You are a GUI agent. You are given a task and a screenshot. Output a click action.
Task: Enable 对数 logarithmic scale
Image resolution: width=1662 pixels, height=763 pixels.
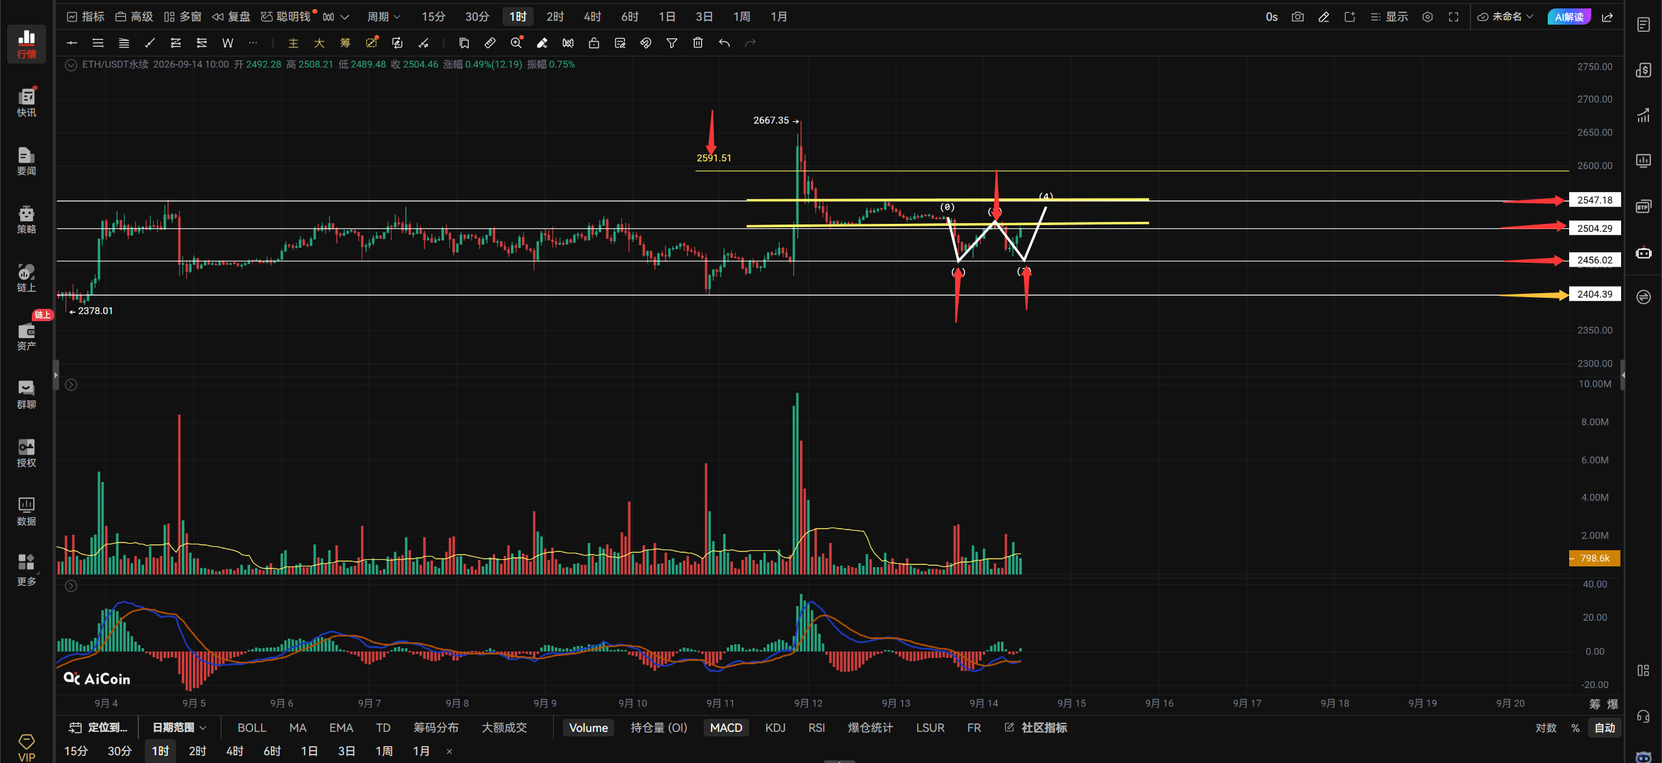pos(1546,727)
